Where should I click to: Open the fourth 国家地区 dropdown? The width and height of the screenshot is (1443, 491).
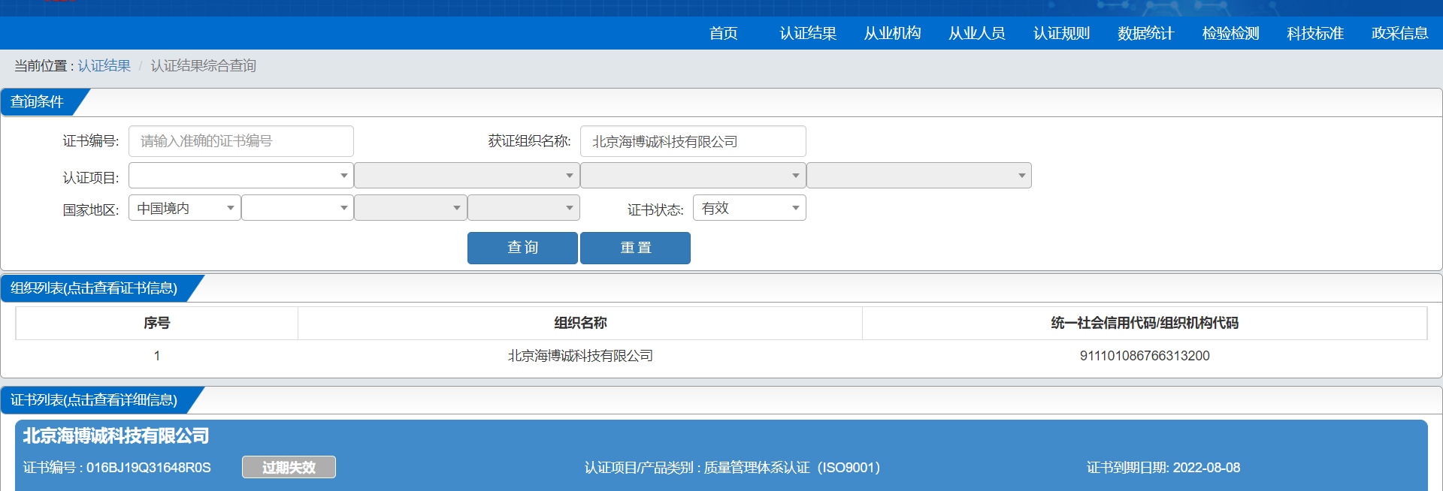point(523,208)
